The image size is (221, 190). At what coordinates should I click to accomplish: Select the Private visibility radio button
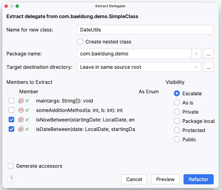[177, 112]
